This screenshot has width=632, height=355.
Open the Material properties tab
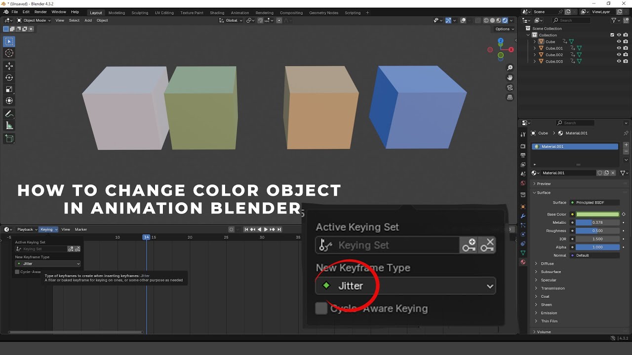(x=523, y=262)
